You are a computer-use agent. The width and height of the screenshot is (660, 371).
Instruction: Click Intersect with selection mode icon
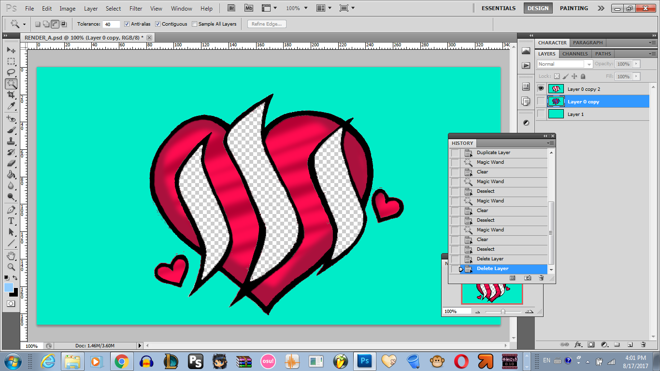click(63, 24)
